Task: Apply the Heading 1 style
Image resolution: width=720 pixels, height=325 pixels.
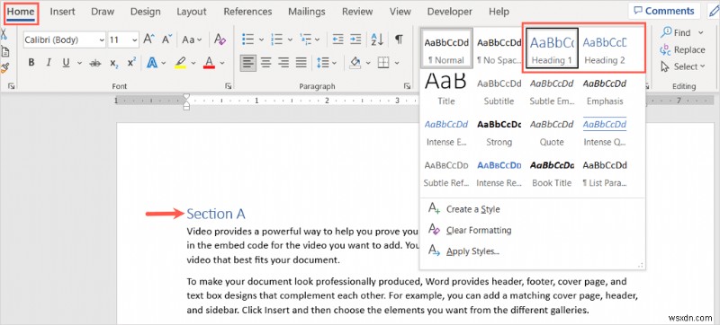Action: (x=552, y=49)
